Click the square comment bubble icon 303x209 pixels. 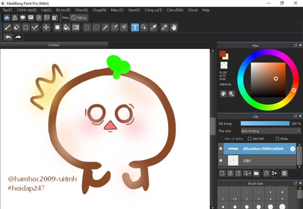pos(31,17)
